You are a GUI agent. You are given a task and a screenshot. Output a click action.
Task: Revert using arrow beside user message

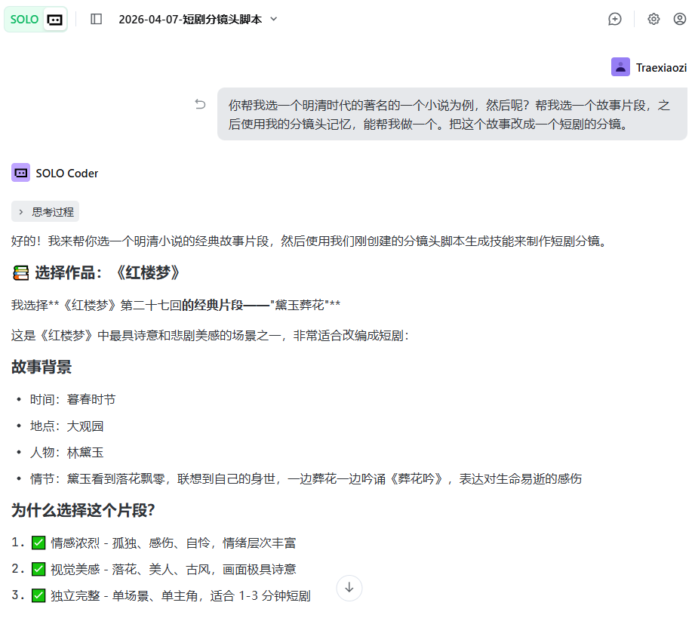(200, 104)
